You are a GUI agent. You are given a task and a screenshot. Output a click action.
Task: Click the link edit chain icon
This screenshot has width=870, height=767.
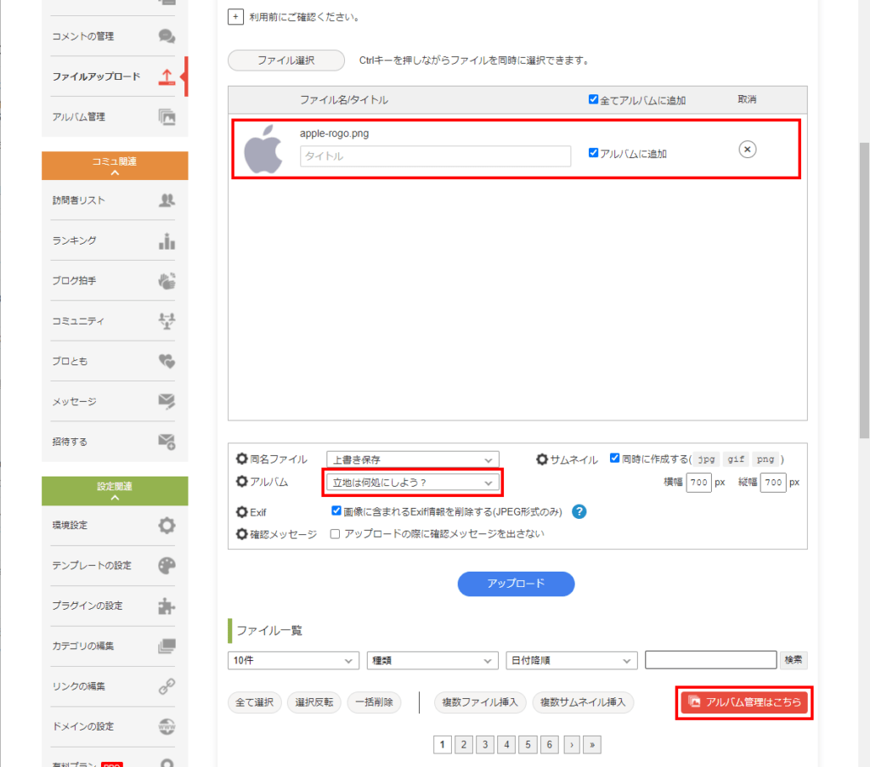point(167,686)
